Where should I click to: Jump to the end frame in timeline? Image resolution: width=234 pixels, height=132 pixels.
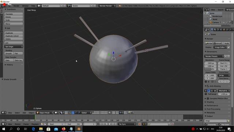pos(116,124)
